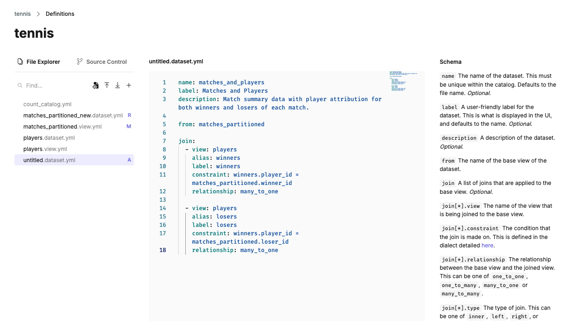The image size is (569, 321).
Task: Click the 'join:' code line
Action: tap(187, 141)
